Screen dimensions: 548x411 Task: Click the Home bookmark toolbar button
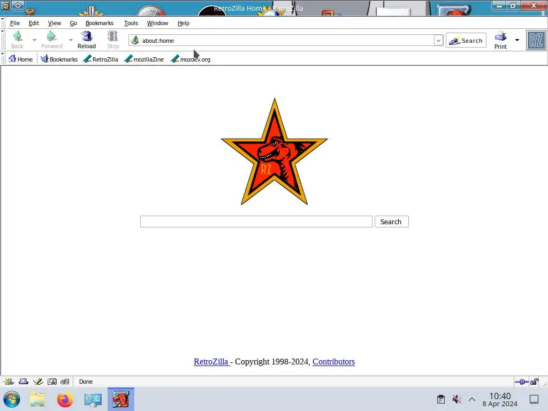(x=21, y=59)
